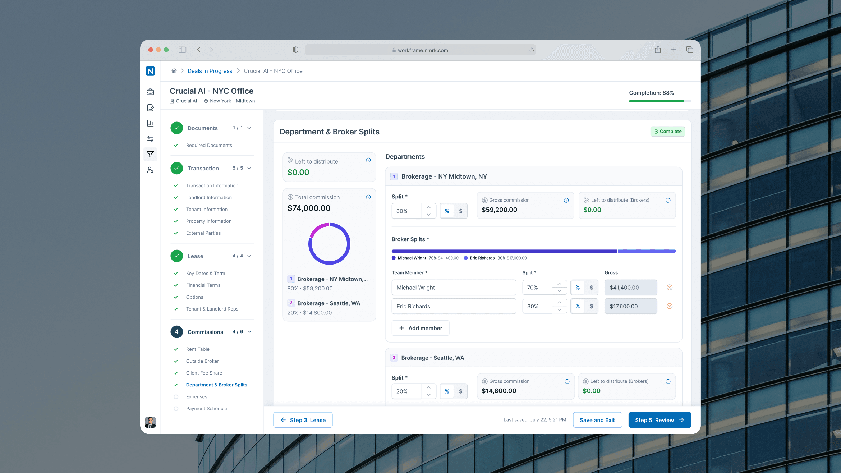The width and height of the screenshot is (841, 473).
Task: Edit Michael Wright team member field
Action: [x=454, y=288]
